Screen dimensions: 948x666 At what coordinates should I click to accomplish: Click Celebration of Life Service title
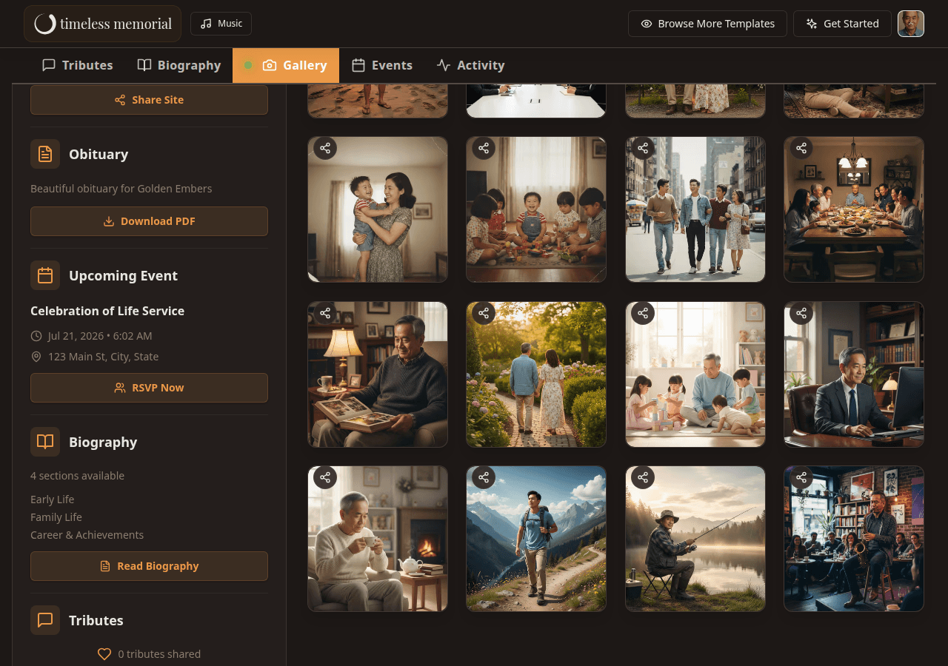(x=107, y=311)
